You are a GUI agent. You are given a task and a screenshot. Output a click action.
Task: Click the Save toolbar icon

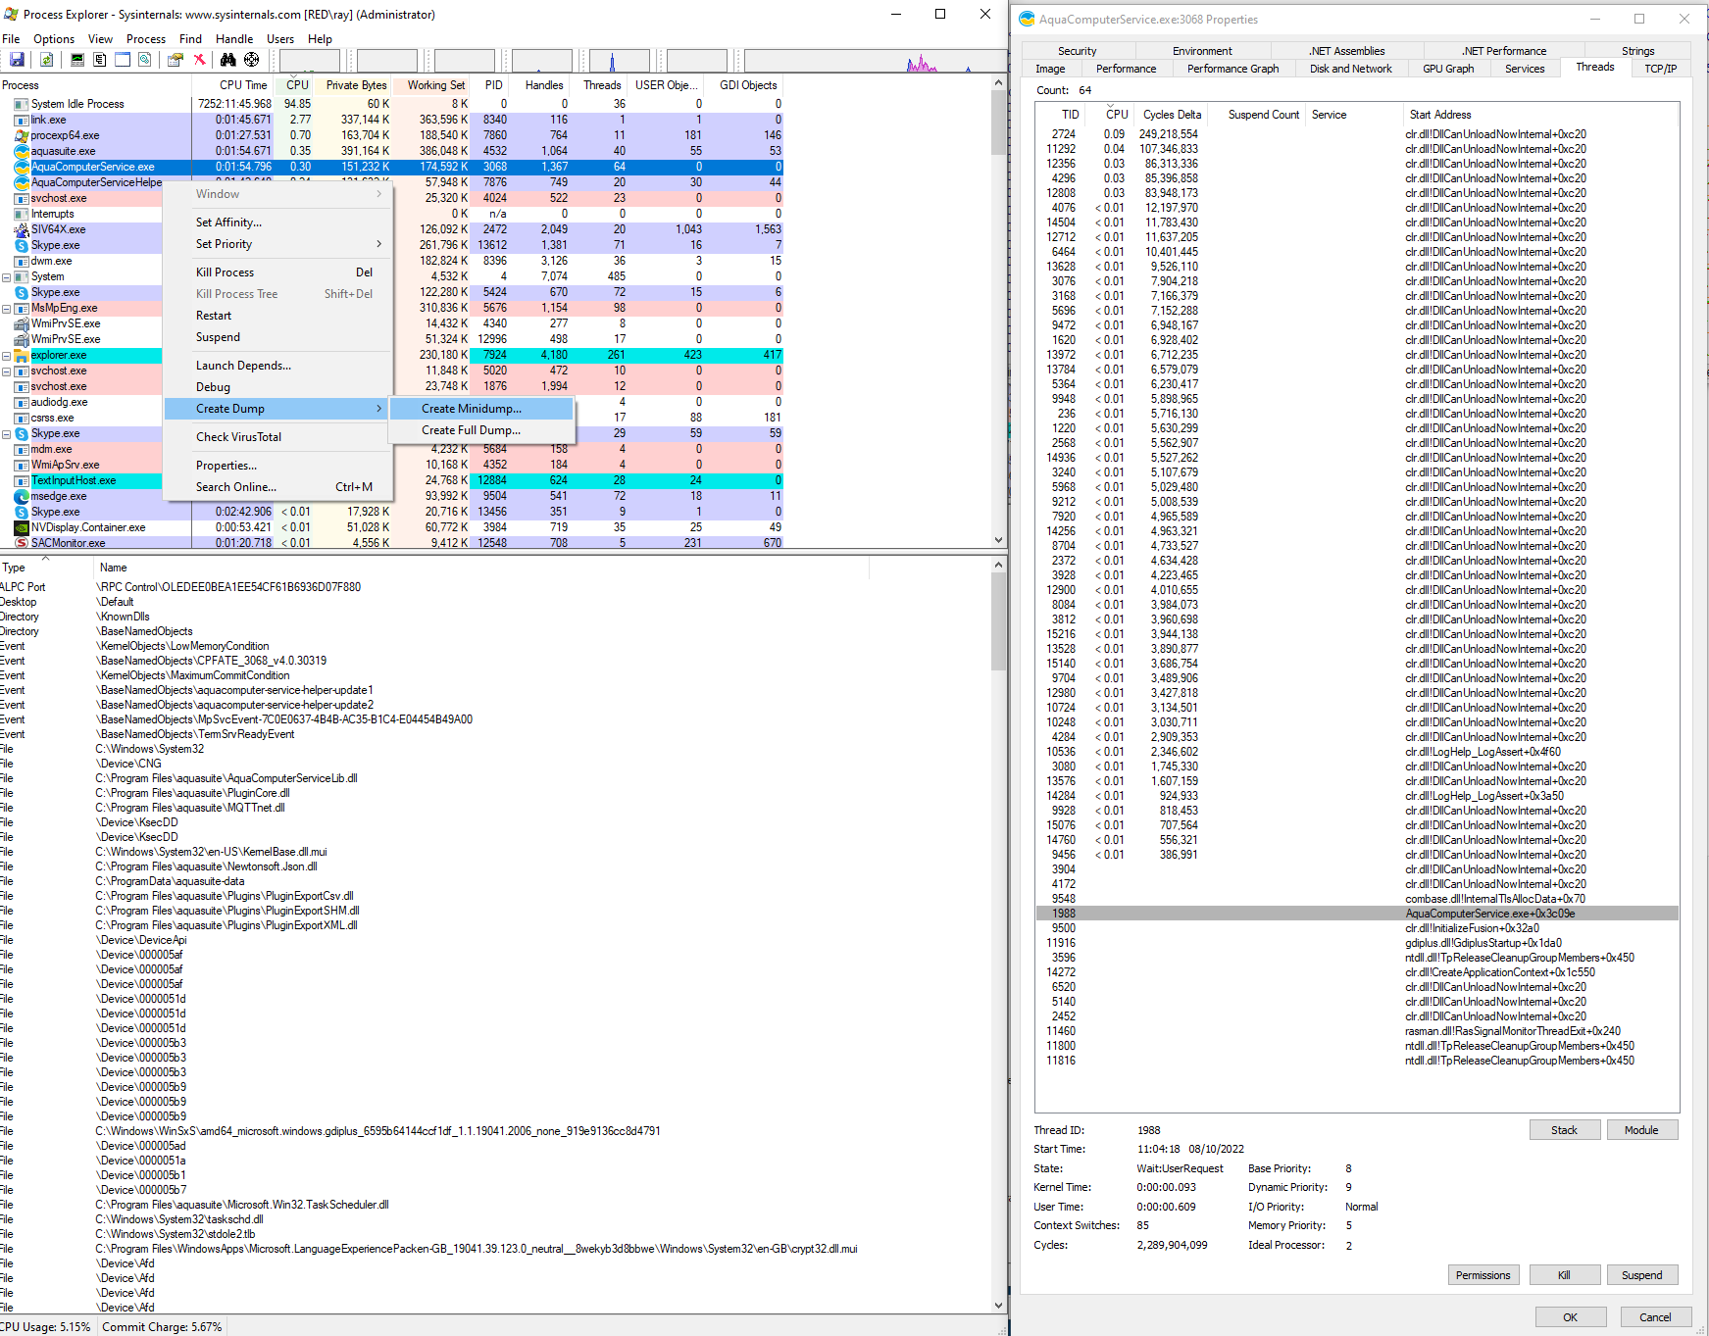tap(17, 60)
